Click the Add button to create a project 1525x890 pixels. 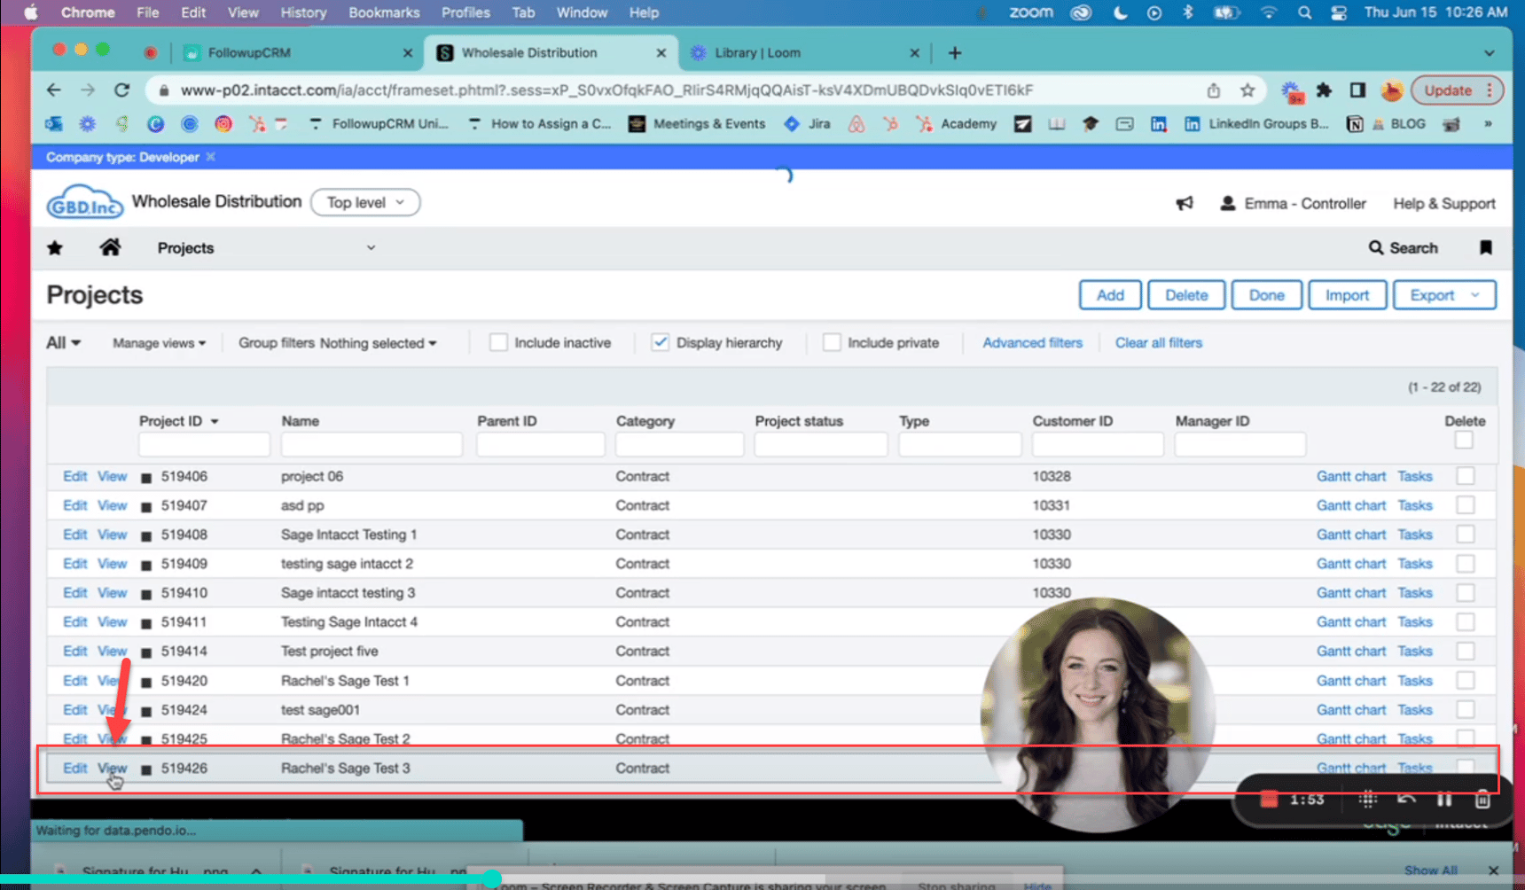[x=1110, y=294]
